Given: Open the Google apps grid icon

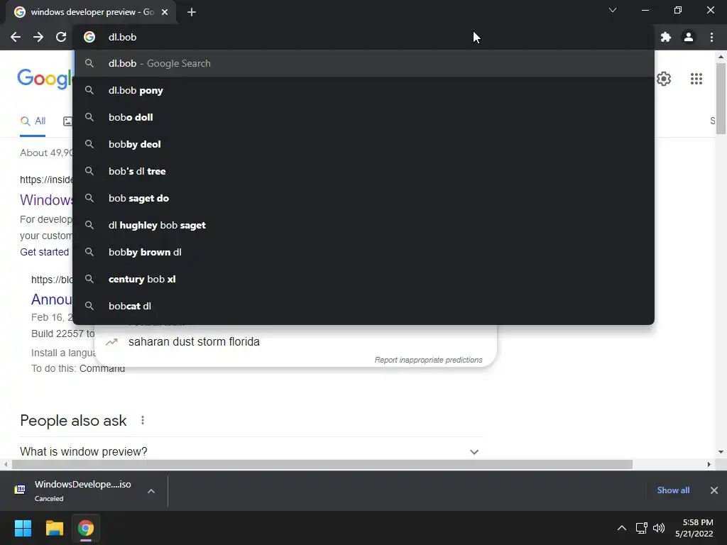Looking at the screenshot, I should pyautogui.click(x=696, y=79).
